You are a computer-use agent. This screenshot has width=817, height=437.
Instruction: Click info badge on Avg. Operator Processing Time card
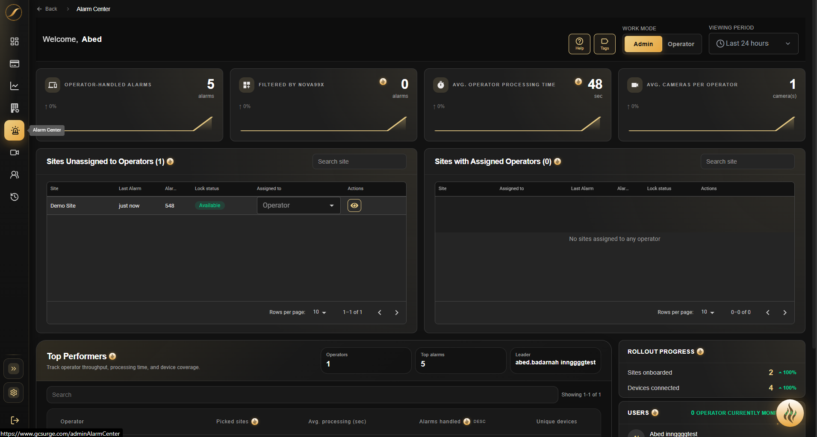(x=578, y=82)
